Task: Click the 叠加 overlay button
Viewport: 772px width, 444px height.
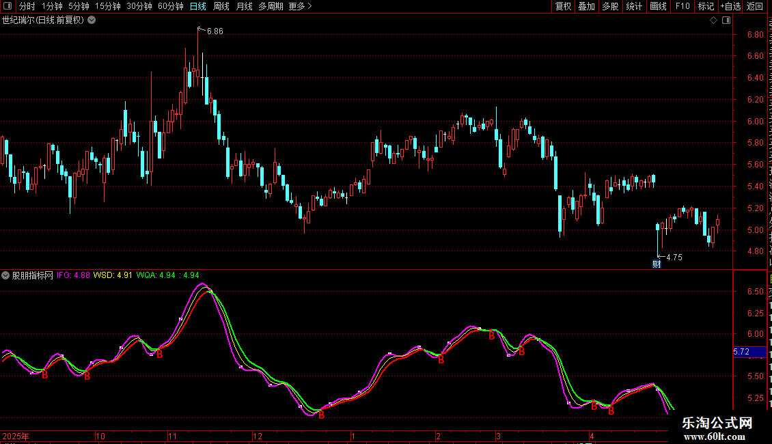Action: coord(586,6)
